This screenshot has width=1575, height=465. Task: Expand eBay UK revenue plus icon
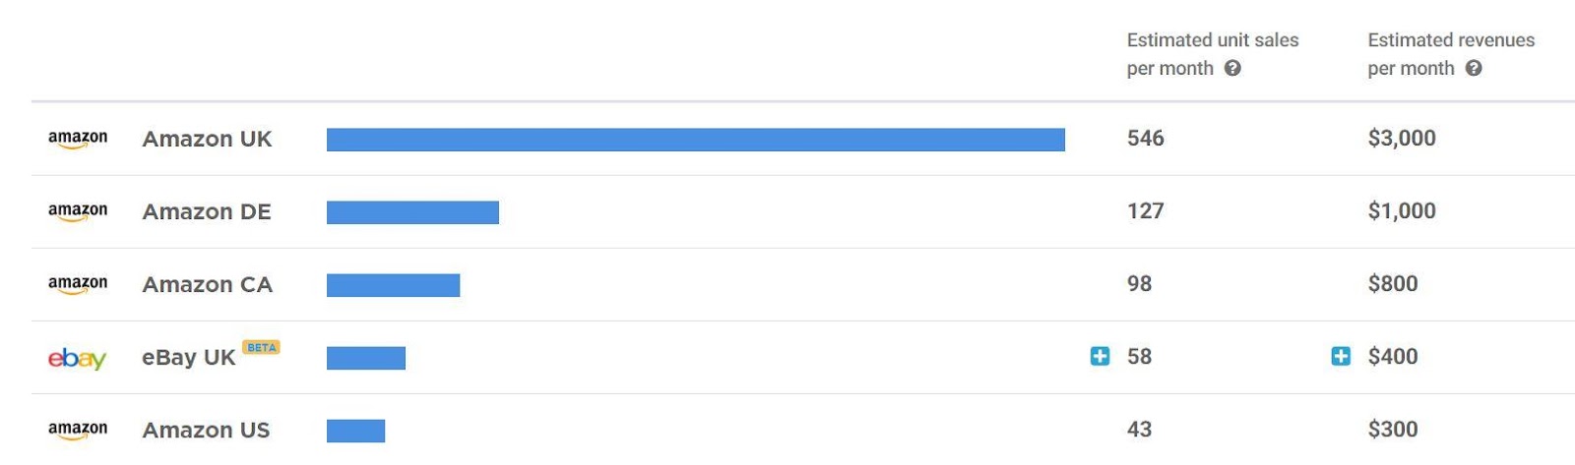(1341, 356)
